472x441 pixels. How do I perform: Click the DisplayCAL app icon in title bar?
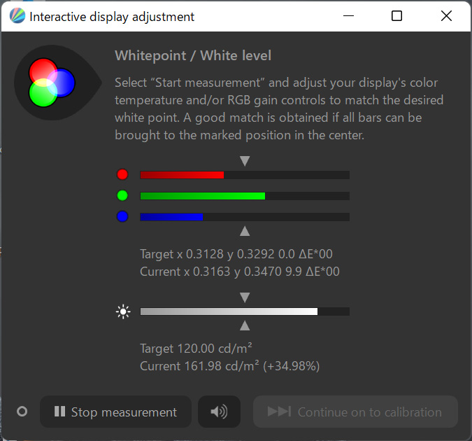17,16
